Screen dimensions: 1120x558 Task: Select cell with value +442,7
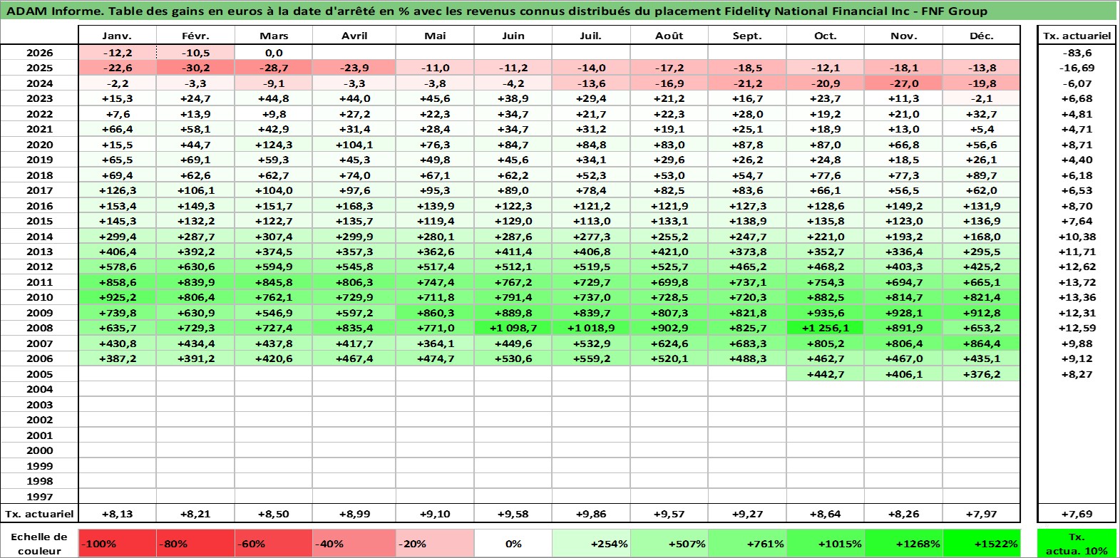coord(826,374)
